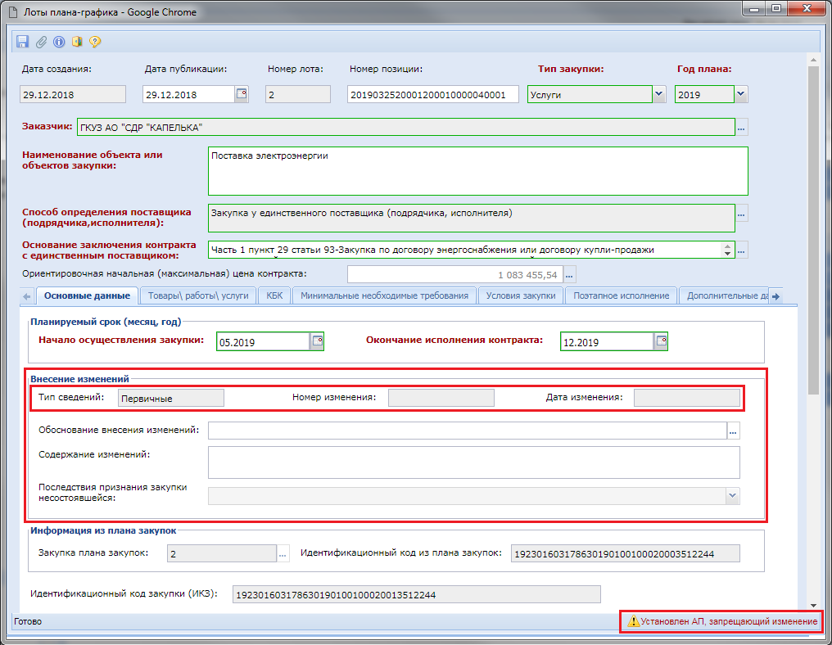Click ellipsis button next to Заказчик field
Screen dimensions: 832x645
[742, 129]
